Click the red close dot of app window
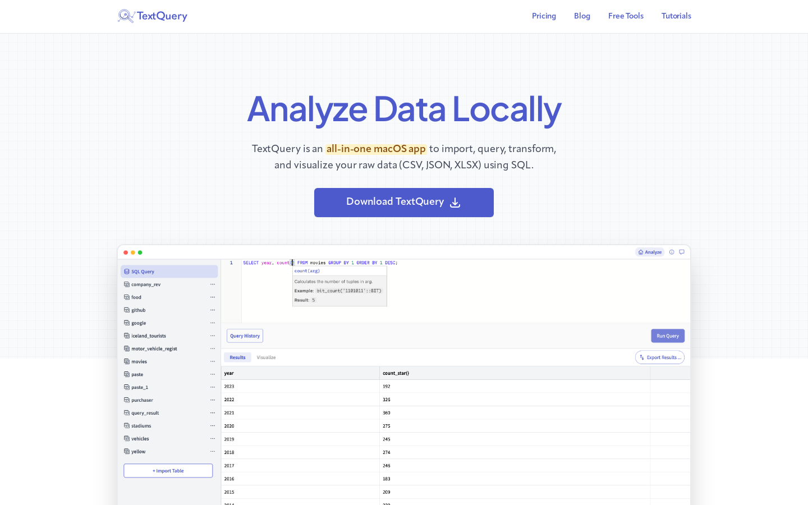The height and width of the screenshot is (505, 808). [126, 252]
